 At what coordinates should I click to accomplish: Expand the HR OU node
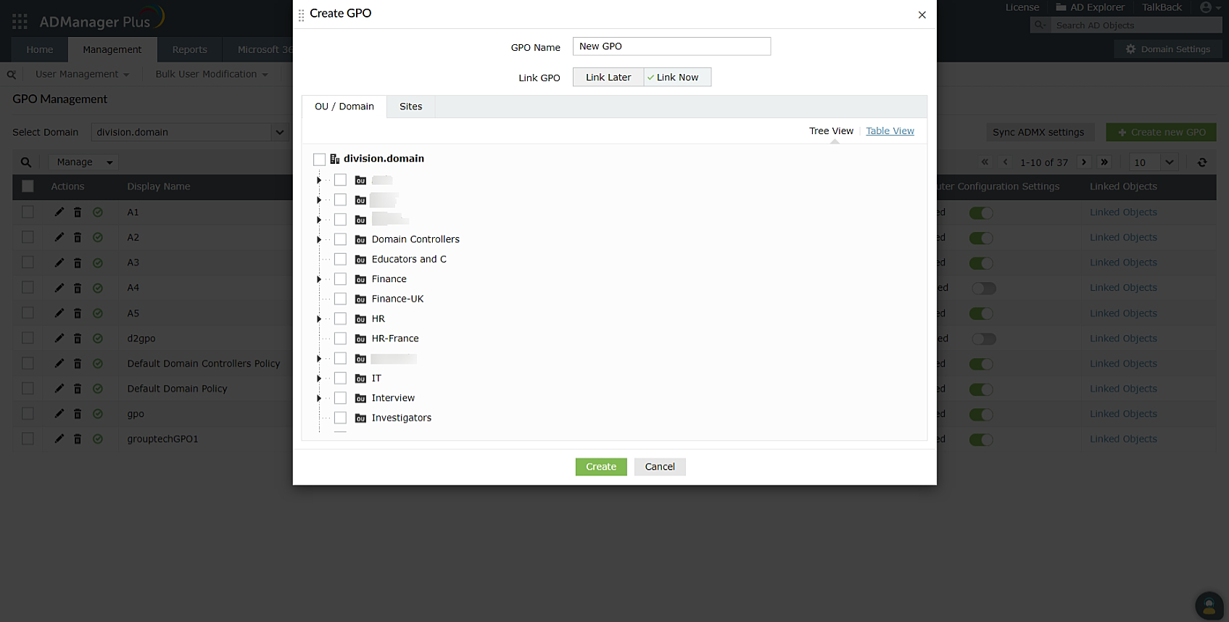[x=318, y=319]
